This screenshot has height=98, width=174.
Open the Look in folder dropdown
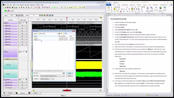pos(57,33)
